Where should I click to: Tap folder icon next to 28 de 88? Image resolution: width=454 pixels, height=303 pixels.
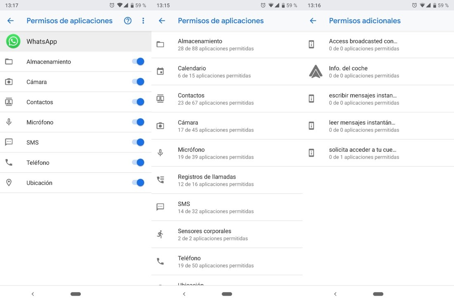point(160,44)
